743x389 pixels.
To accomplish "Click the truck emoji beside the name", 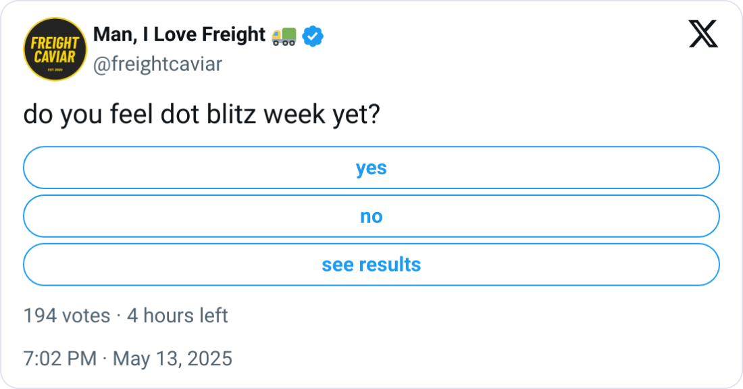I will click(x=284, y=36).
